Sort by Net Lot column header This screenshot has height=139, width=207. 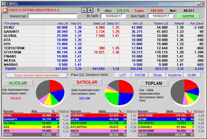click(x=131, y=23)
